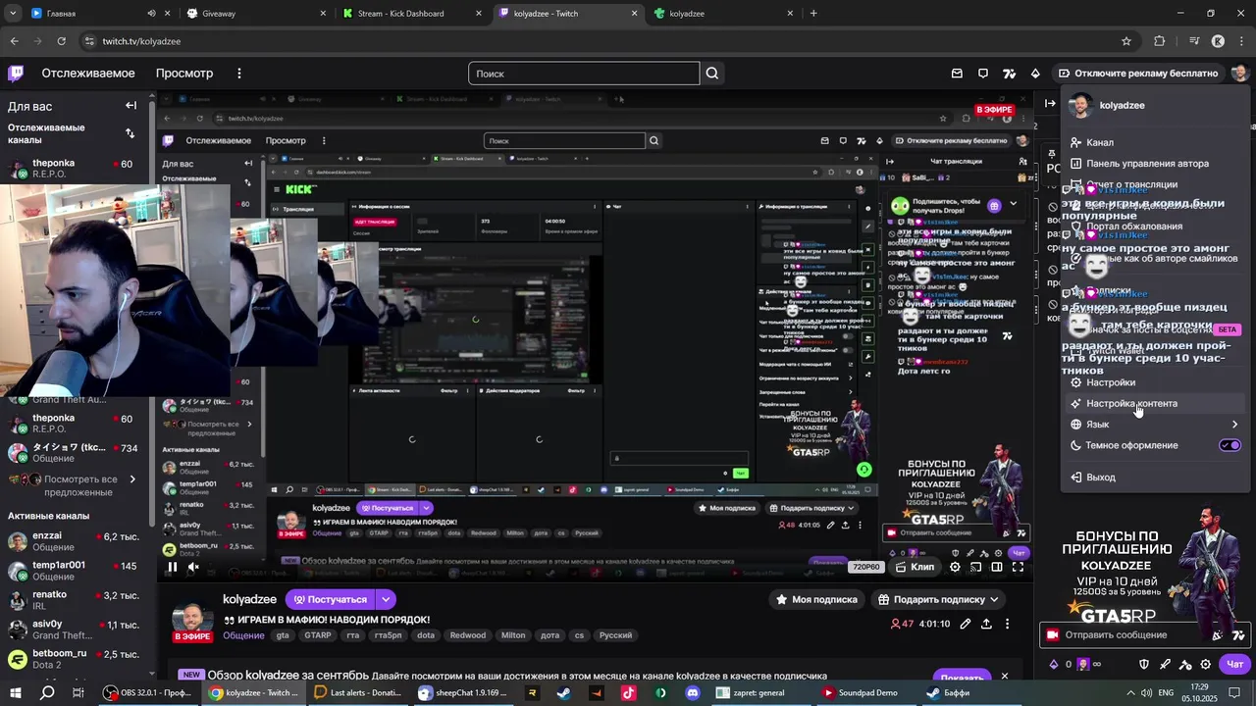Click Моя подписка button
The height and width of the screenshot is (706, 1256).
(x=816, y=599)
